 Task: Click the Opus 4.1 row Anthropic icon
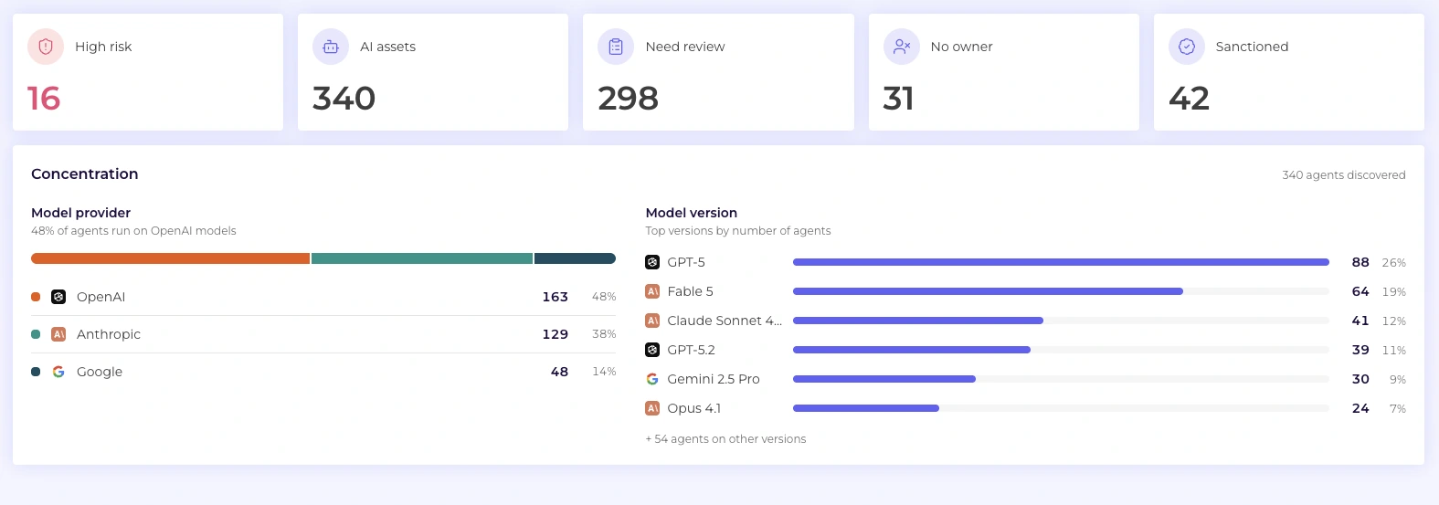[652, 408]
